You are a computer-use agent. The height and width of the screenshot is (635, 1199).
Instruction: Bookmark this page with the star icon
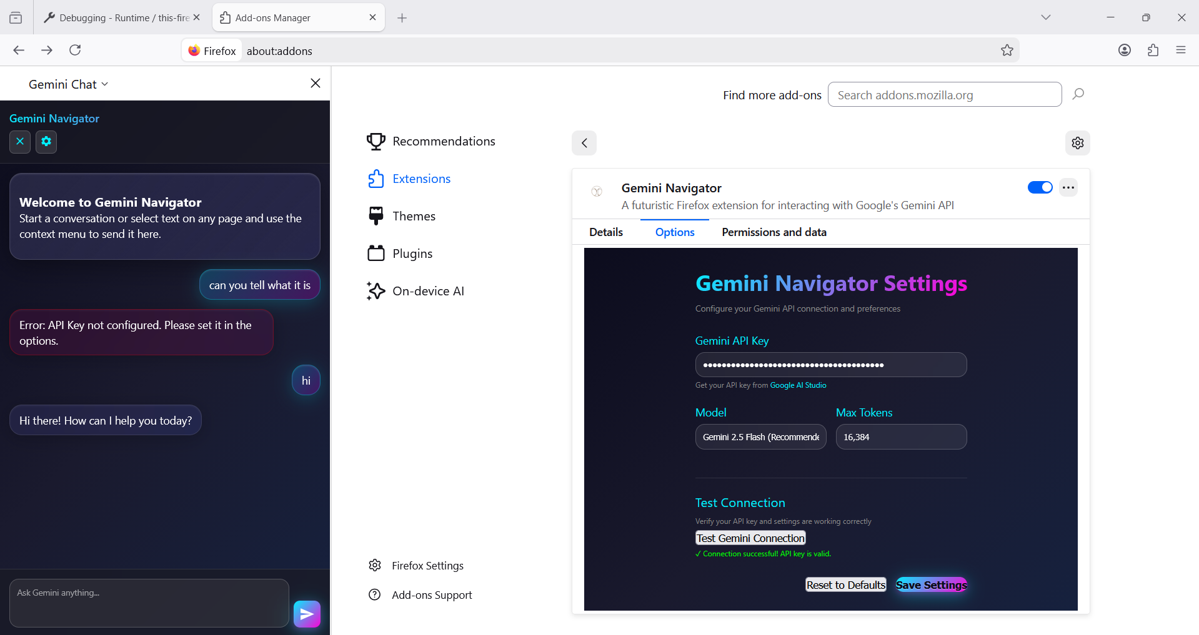1007,51
